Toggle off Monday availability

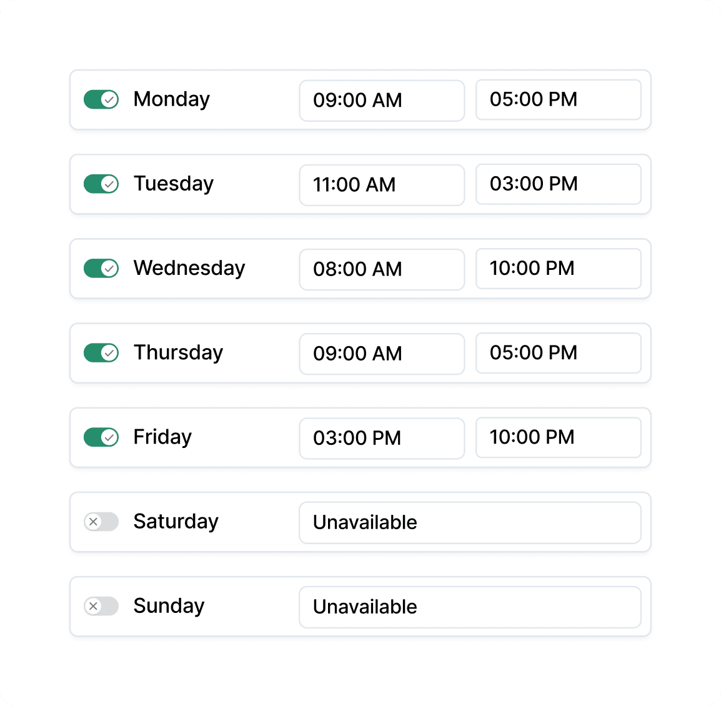[101, 99]
